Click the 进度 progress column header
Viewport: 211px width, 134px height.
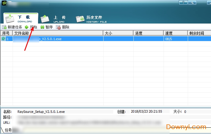[139, 33]
